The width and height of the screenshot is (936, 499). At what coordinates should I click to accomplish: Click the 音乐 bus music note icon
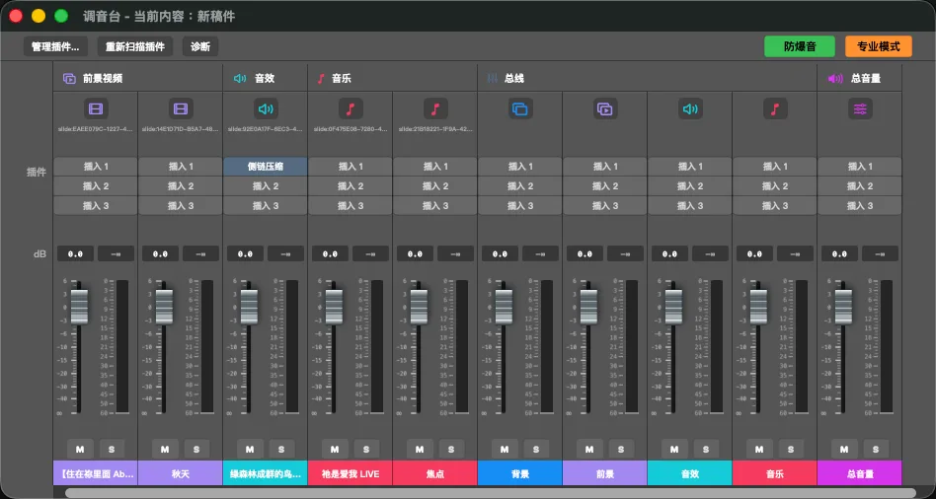pos(775,108)
